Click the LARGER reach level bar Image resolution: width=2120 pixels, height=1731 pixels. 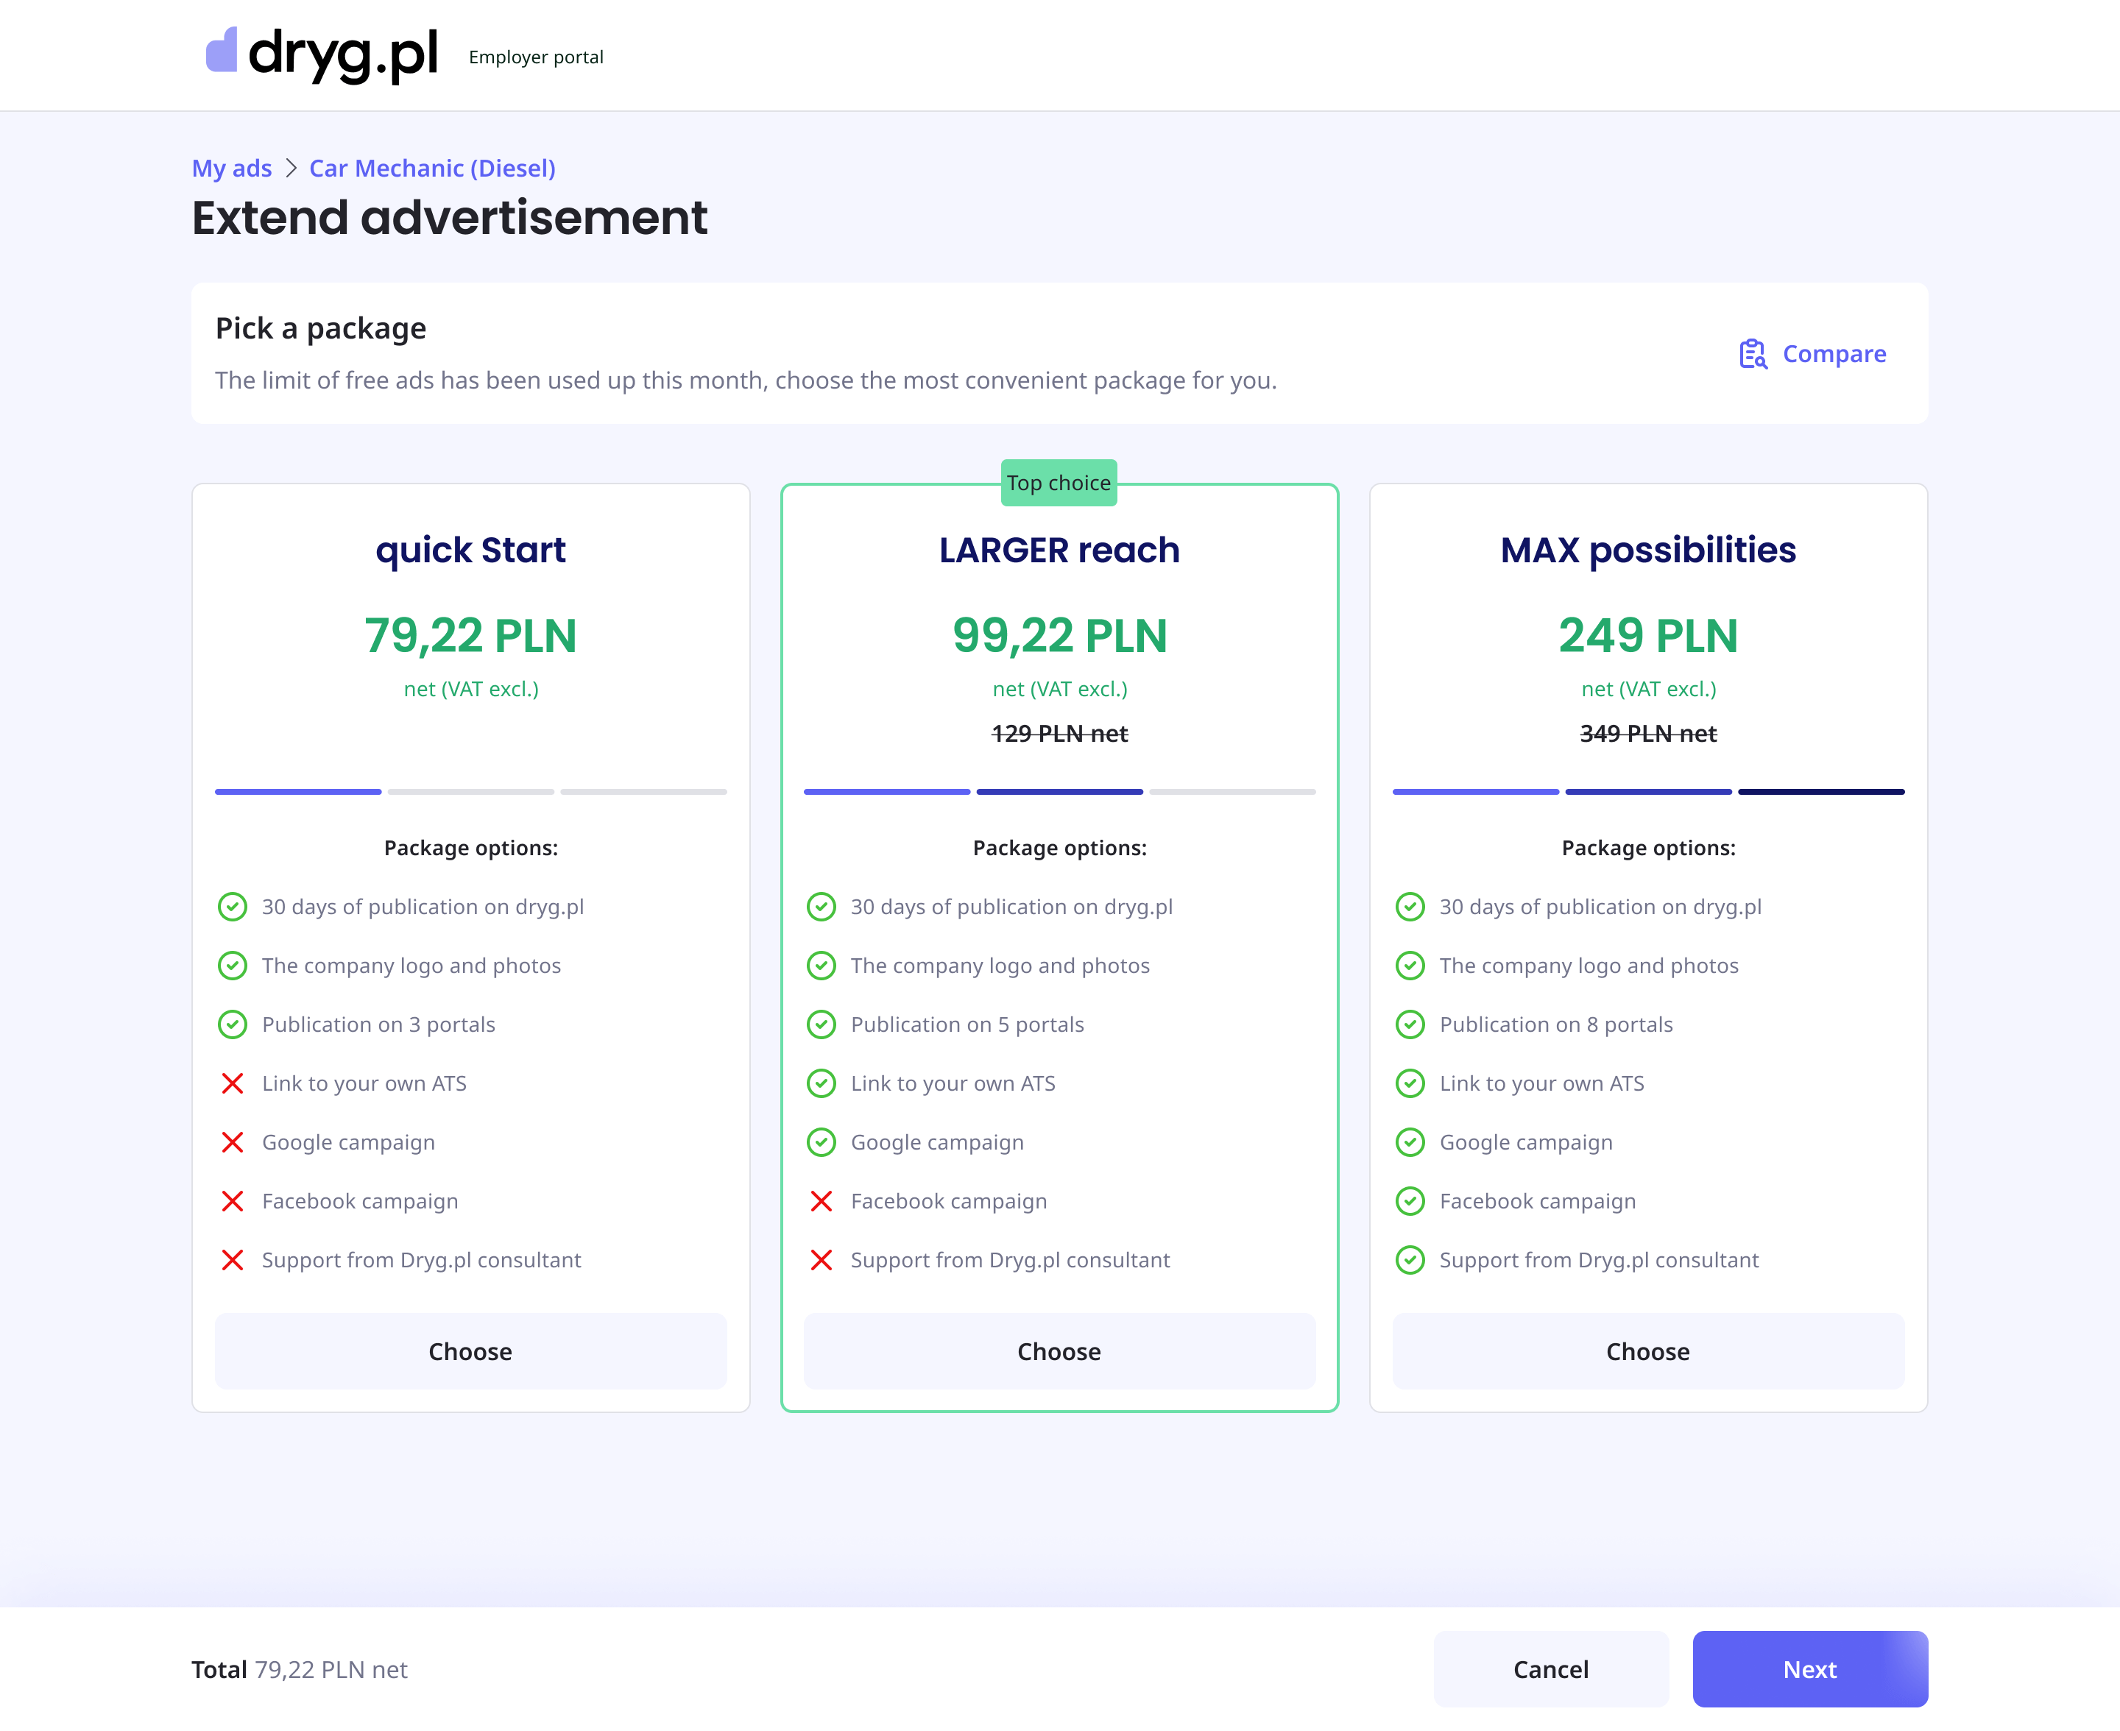(1059, 792)
